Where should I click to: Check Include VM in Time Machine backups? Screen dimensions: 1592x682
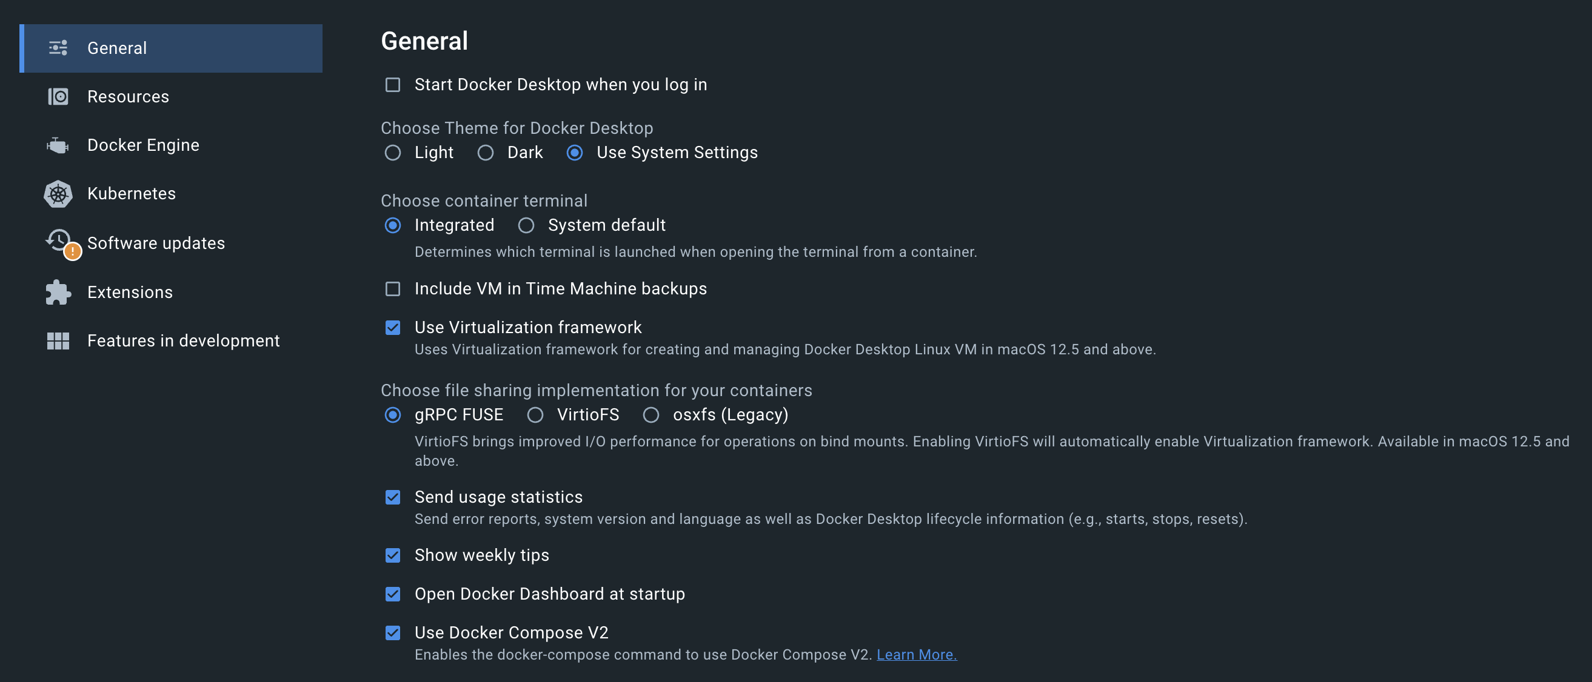point(392,288)
